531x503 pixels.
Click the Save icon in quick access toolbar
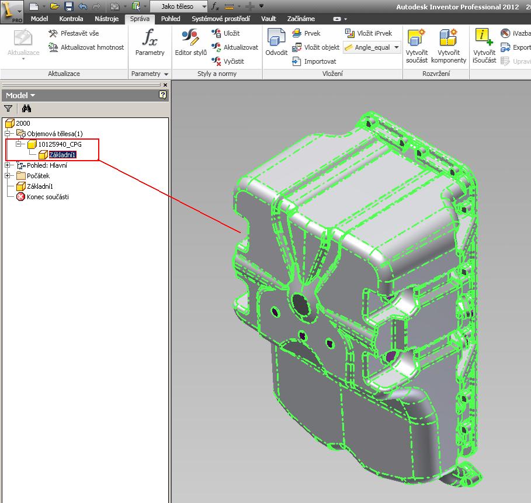pos(68,6)
